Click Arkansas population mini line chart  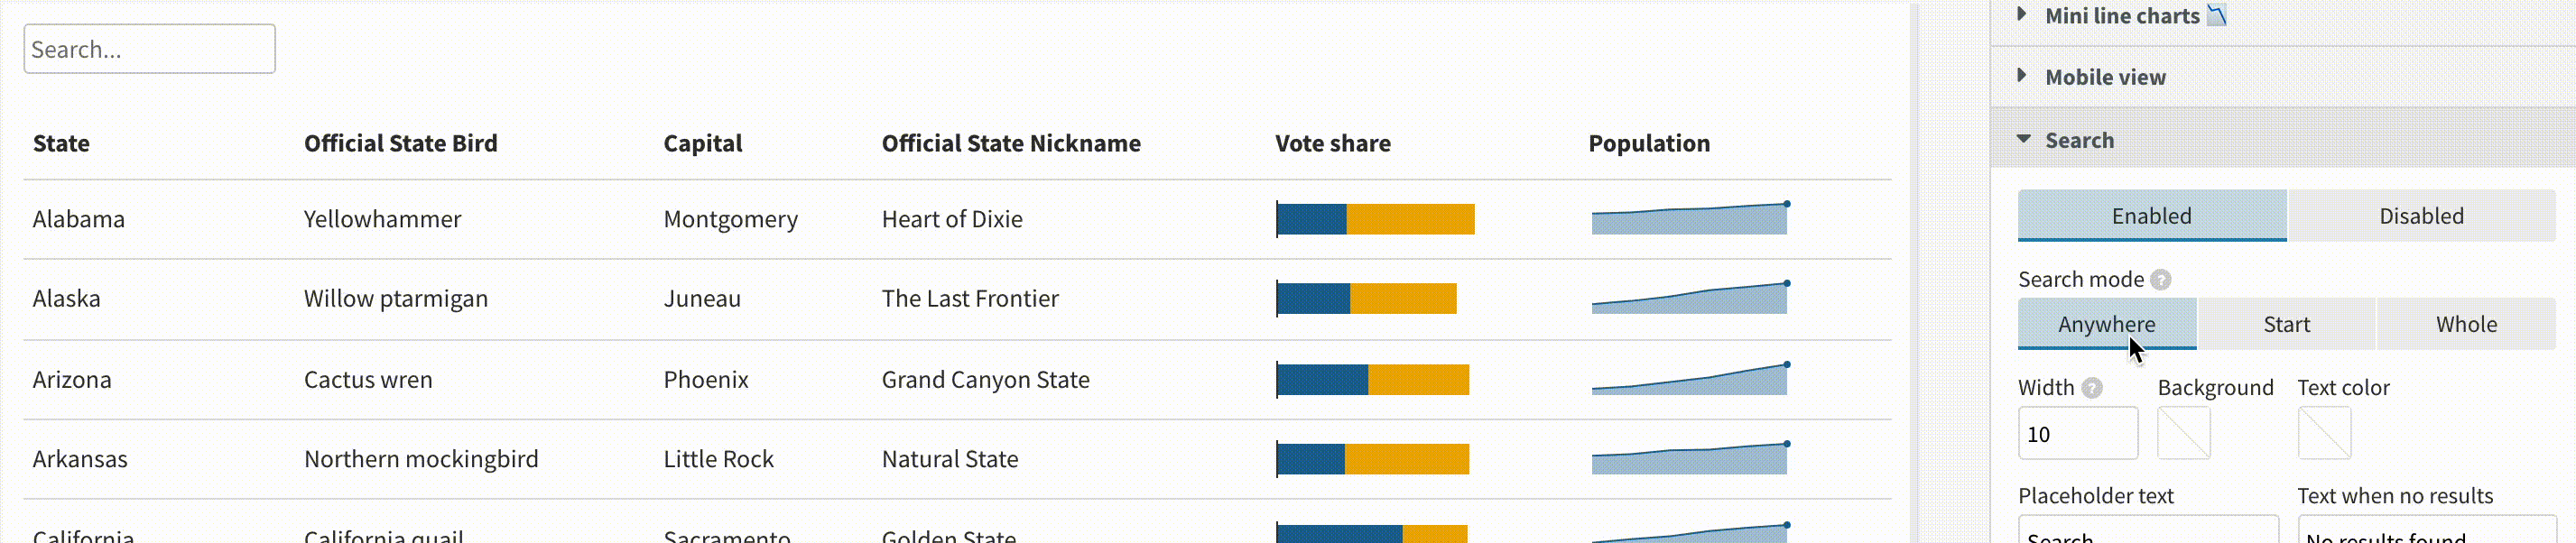(x=1690, y=458)
